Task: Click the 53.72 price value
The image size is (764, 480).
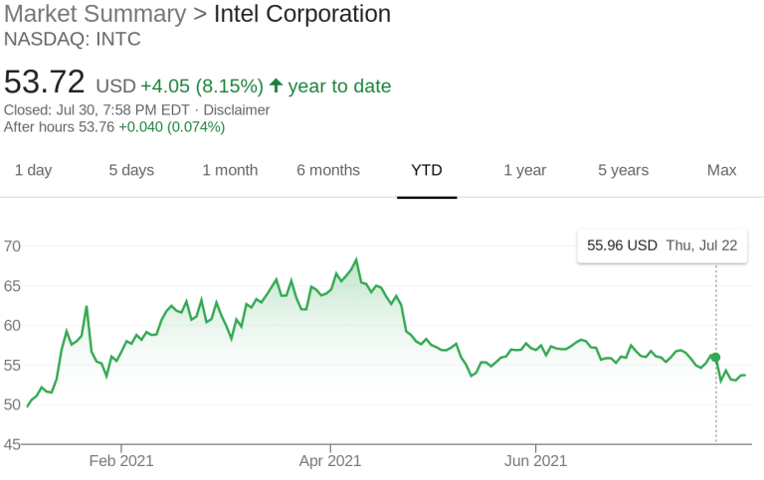Action: (45, 81)
